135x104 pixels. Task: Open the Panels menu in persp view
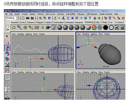point(107,34)
